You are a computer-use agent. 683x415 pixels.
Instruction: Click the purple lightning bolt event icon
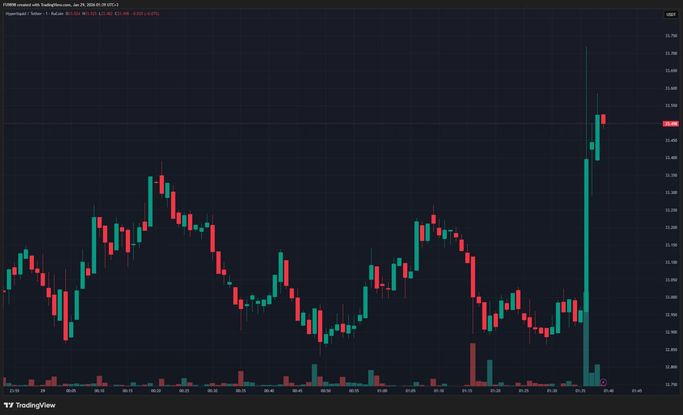tap(603, 382)
